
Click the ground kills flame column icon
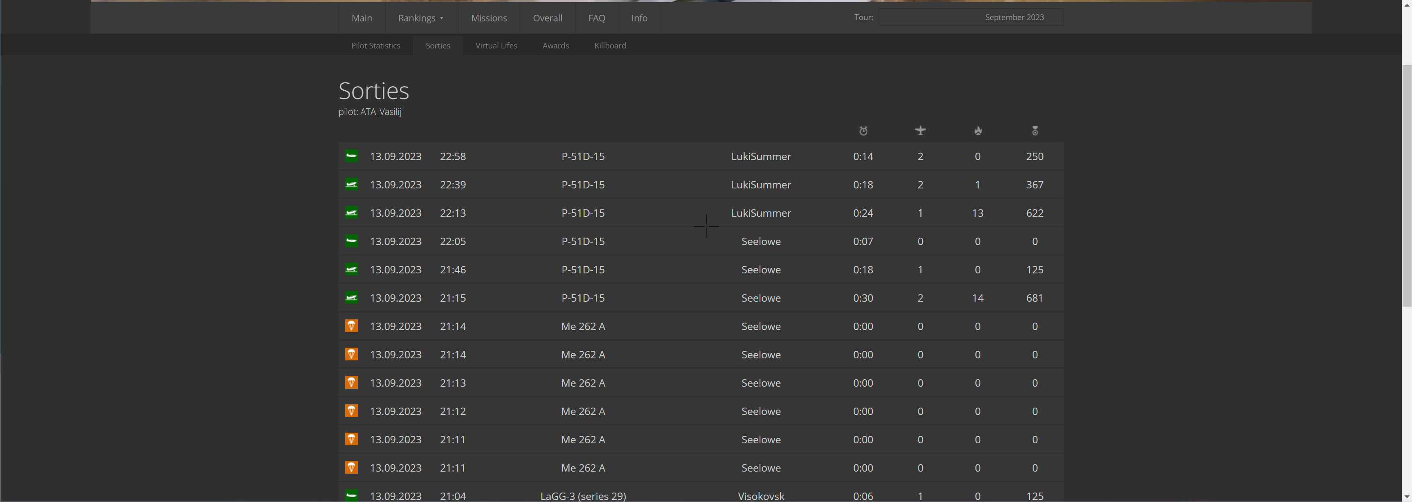[x=977, y=131]
